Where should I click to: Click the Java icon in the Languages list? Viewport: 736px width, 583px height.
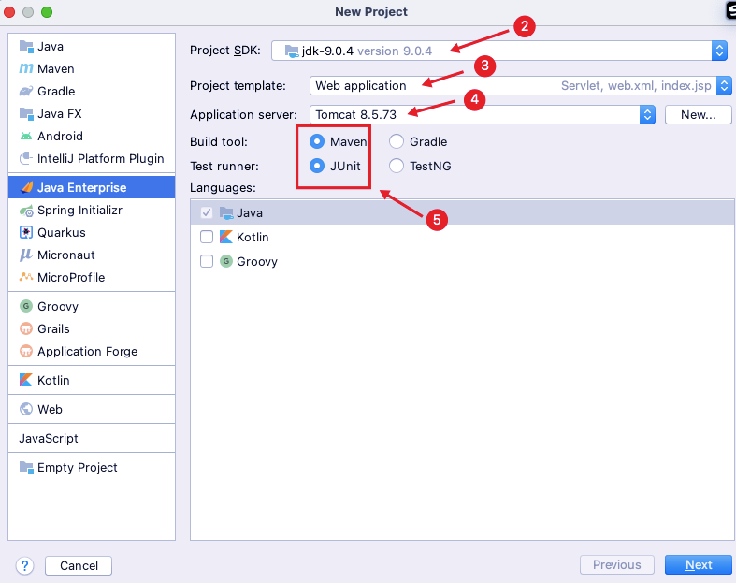[226, 212]
